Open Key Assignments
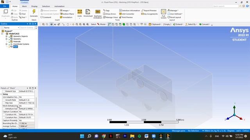The width and height of the screenshot is (250, 140). click(x=149, y=14)
